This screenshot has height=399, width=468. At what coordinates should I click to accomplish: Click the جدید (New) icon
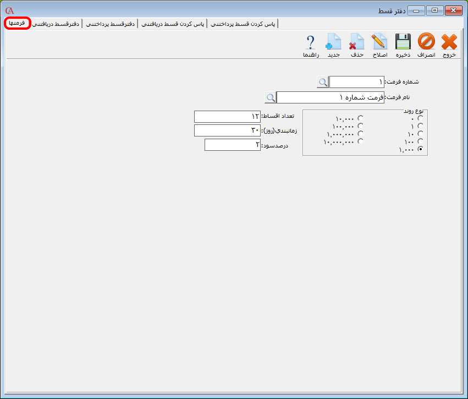[334, 43]
